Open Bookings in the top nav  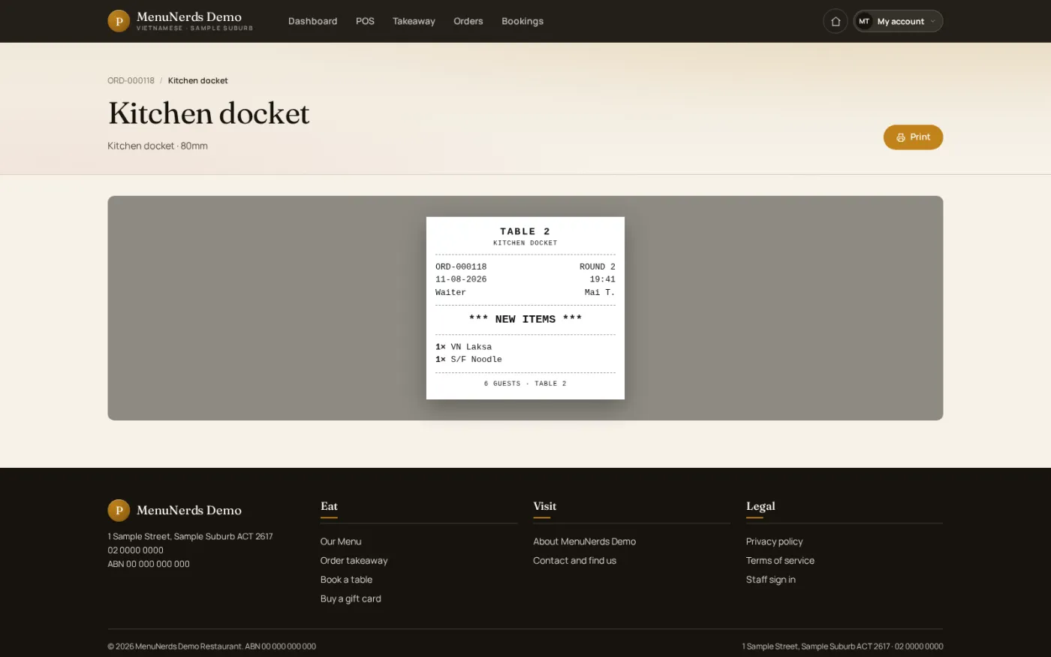coord(522,21)
